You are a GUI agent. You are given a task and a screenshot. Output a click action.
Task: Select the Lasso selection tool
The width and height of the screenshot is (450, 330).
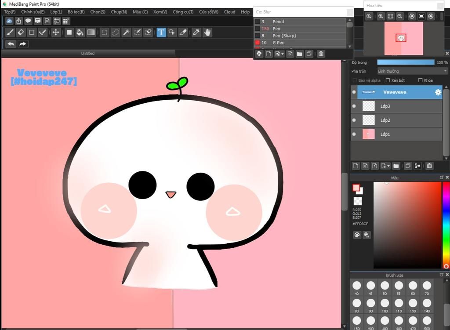pyautogui.click(x=115, y=33)
